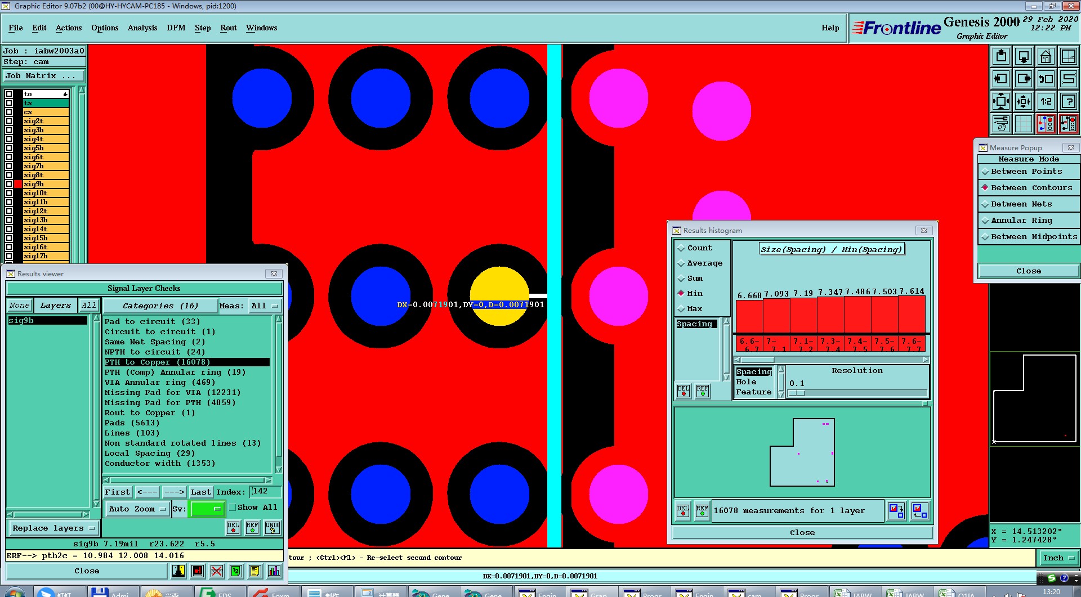Click the home view icon

pos(1046,56)
